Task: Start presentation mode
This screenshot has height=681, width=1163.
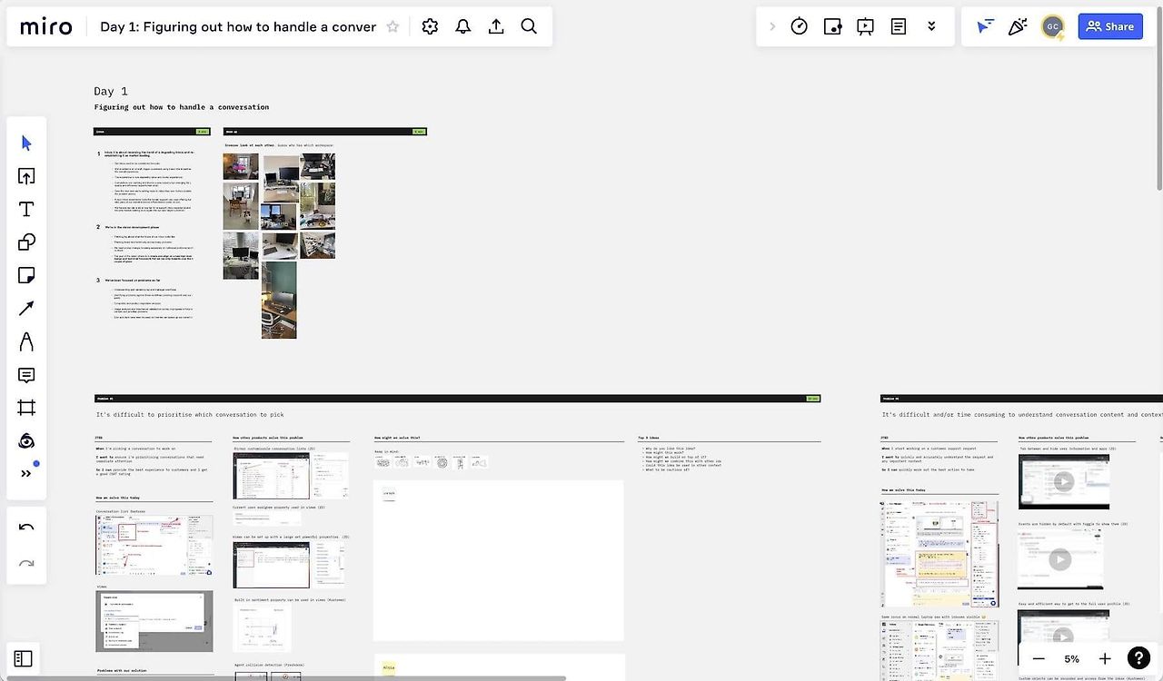Action: point(865,26)
